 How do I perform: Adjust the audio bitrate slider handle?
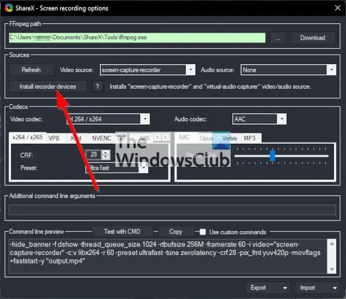[x=272, y=156]
